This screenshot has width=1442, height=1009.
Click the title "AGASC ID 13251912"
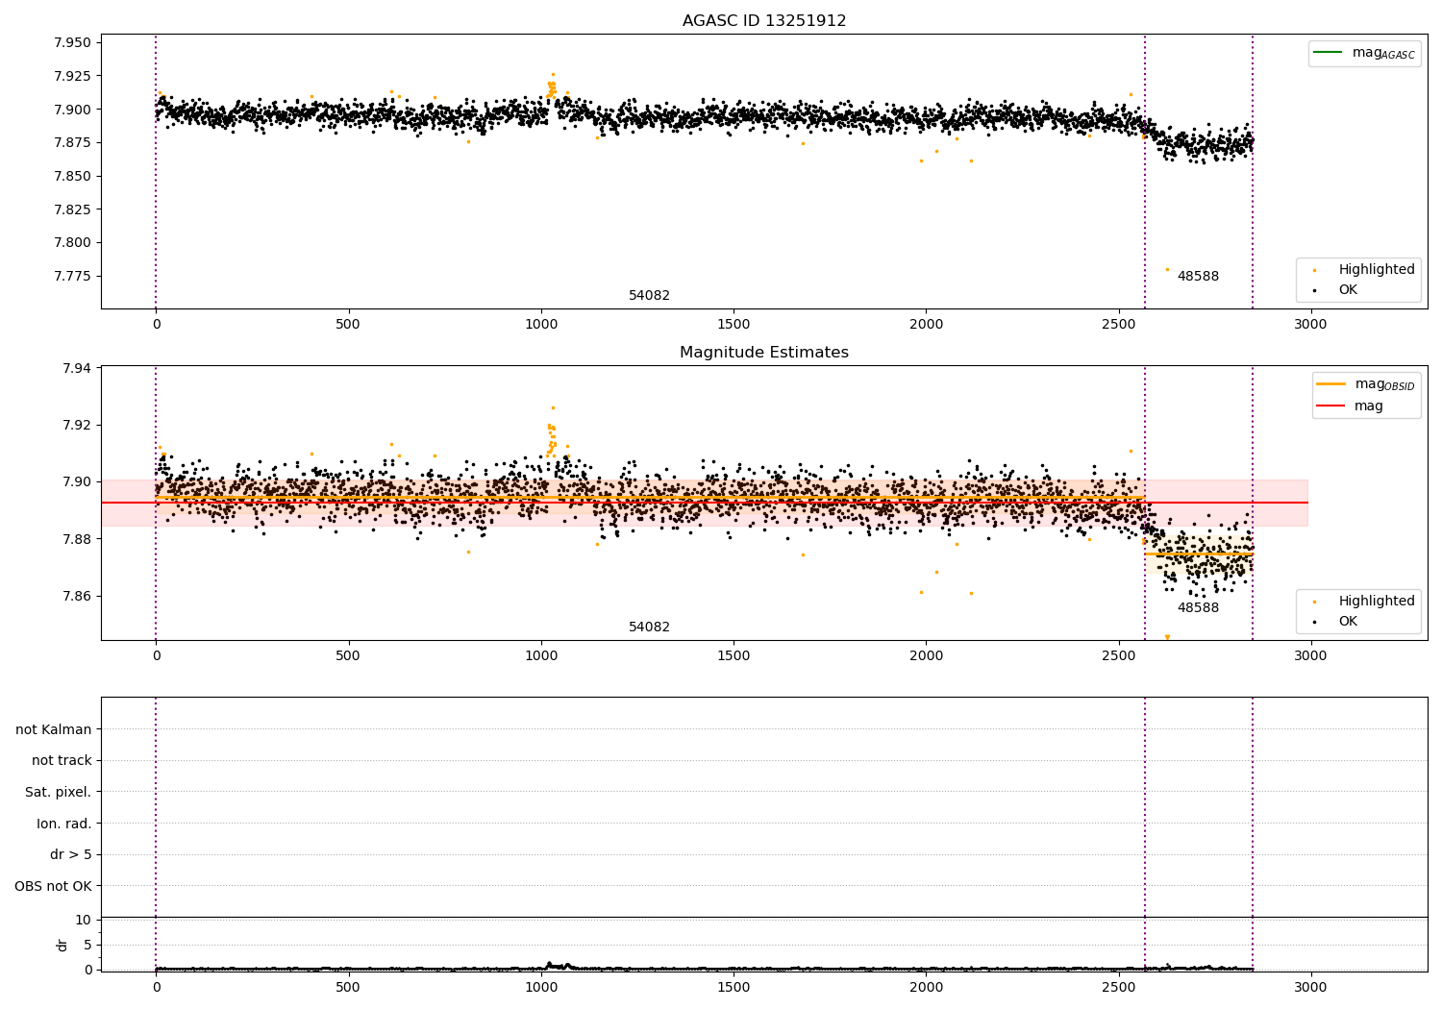(764, 21)
